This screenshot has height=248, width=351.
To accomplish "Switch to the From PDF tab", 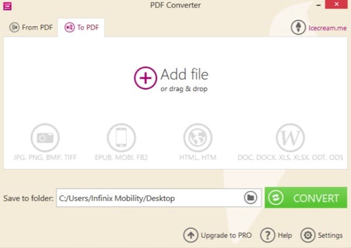I will point(31,27).
